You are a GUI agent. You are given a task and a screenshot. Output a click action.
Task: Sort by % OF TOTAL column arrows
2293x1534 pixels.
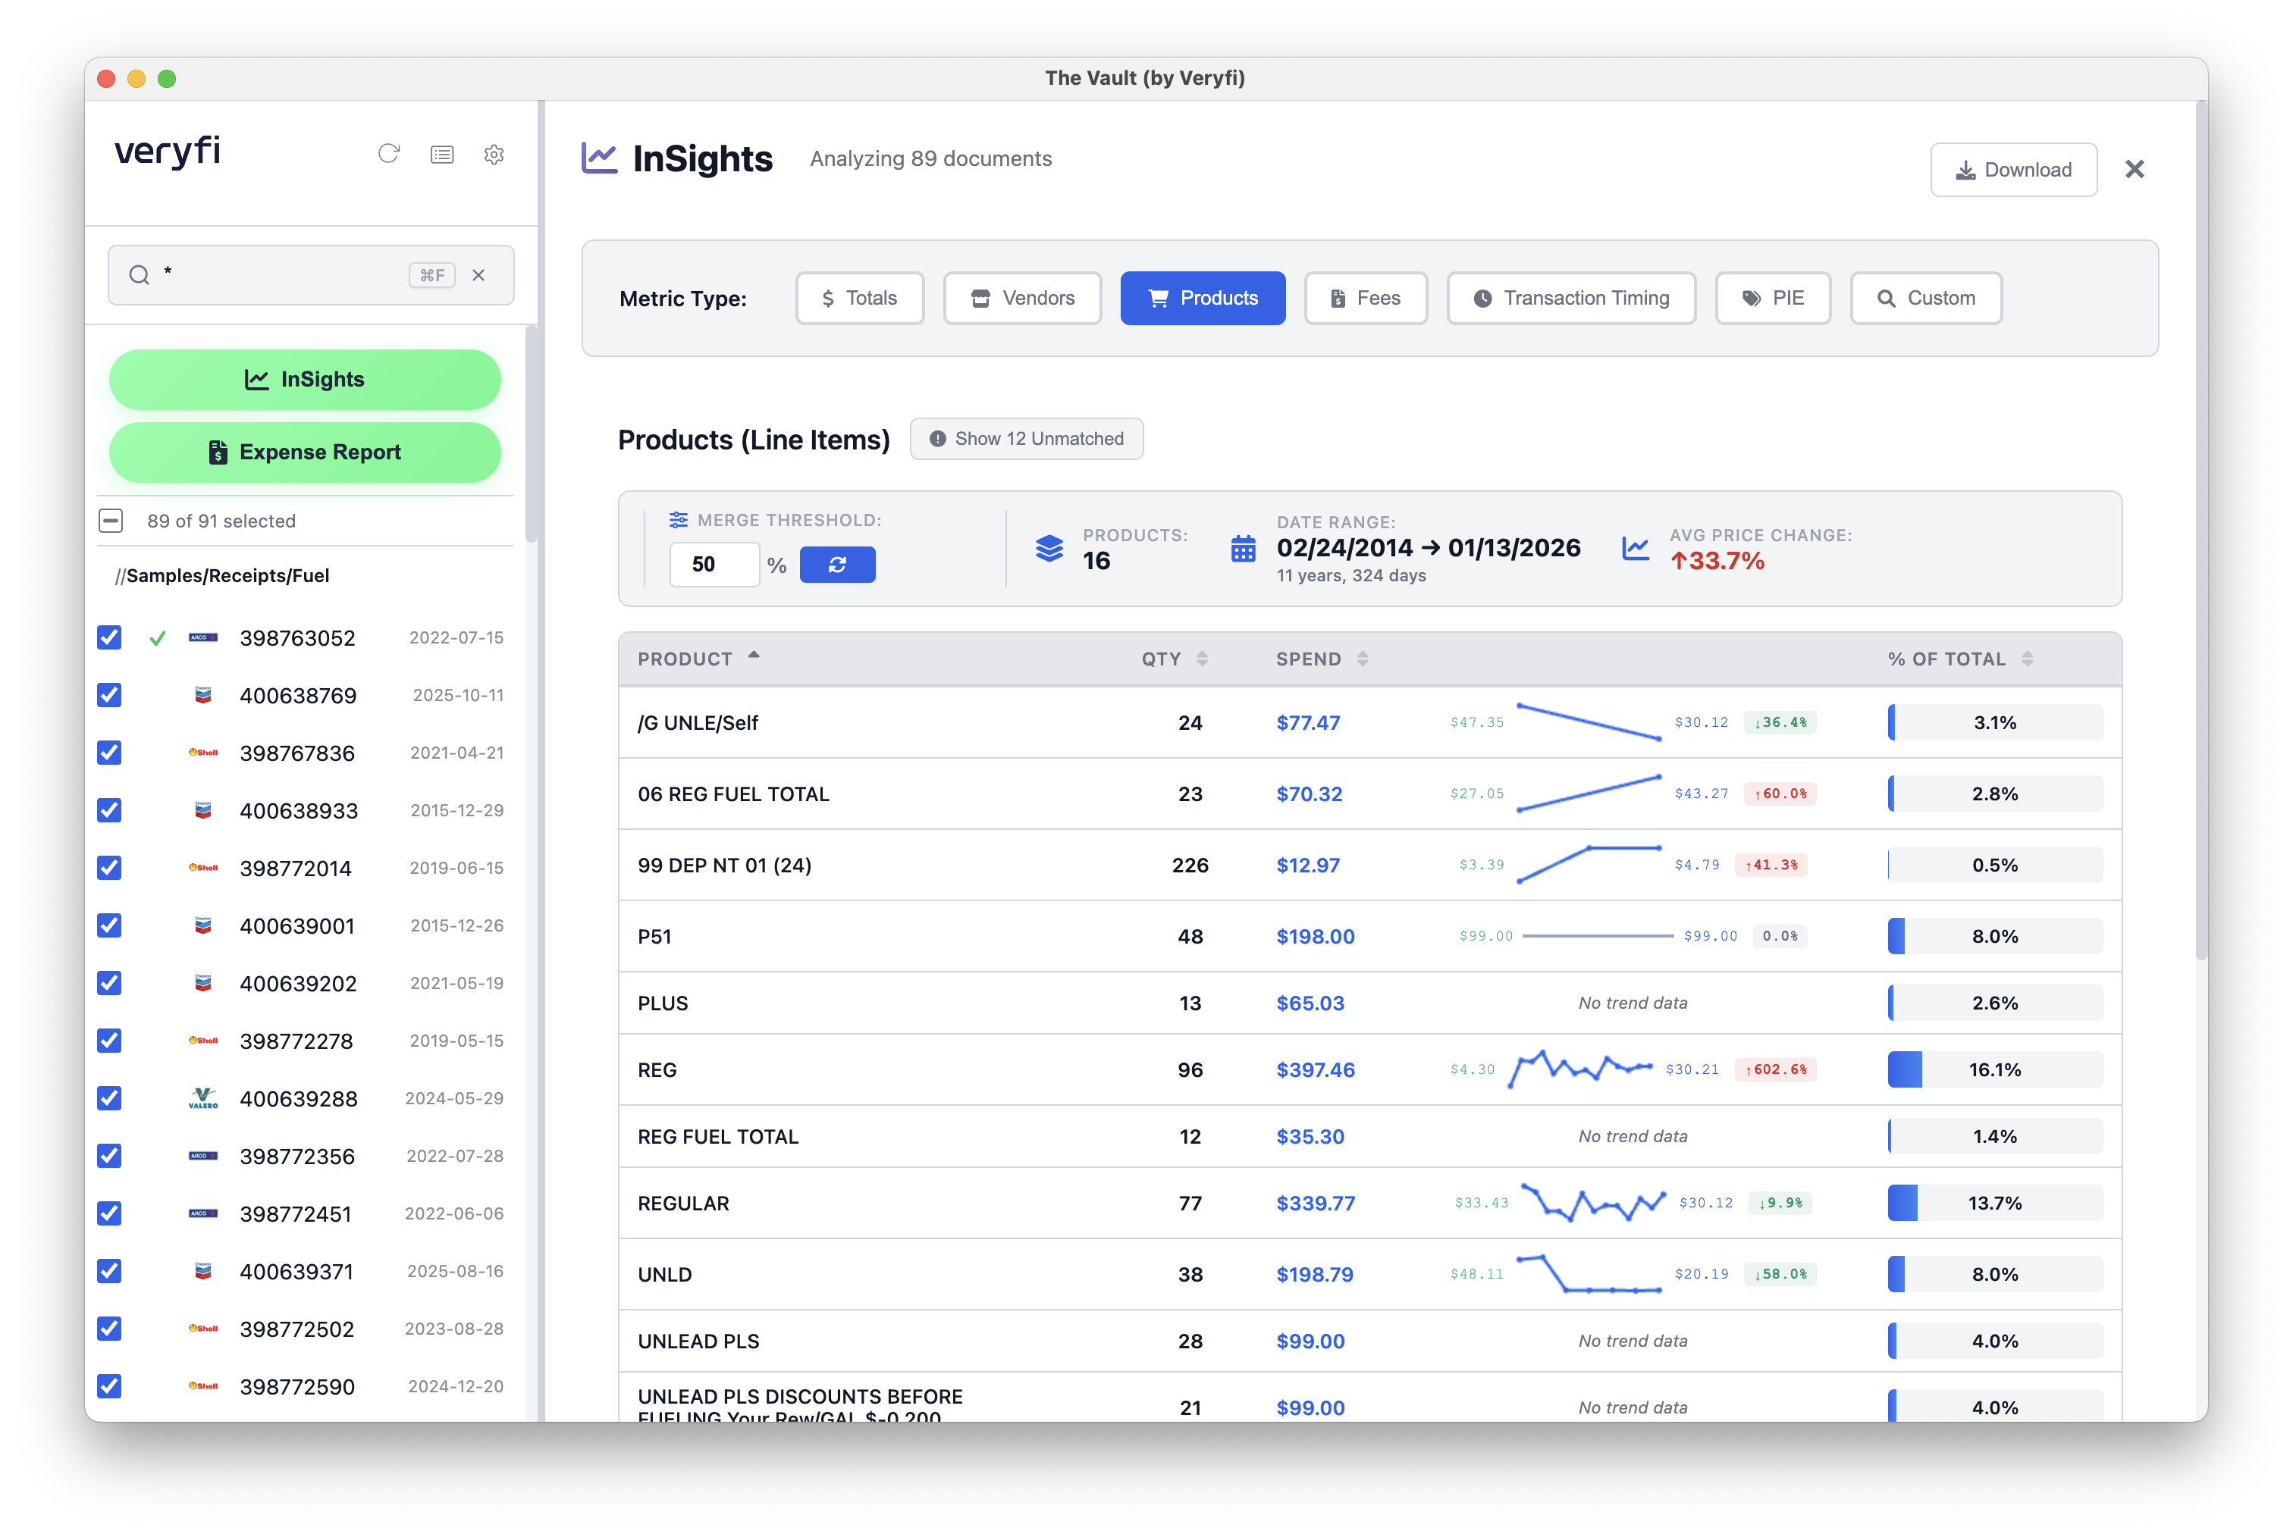(x=2027, y=659)
